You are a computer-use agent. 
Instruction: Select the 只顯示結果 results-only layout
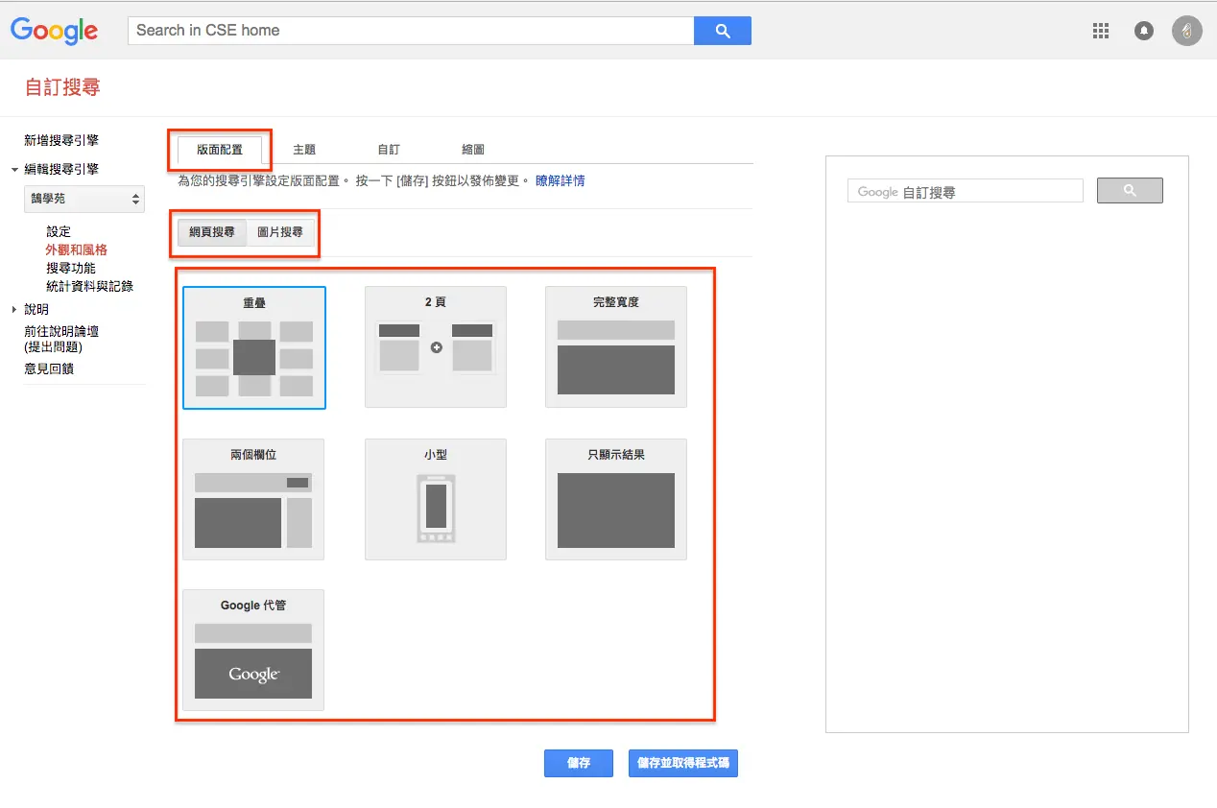tap(616, 499)
